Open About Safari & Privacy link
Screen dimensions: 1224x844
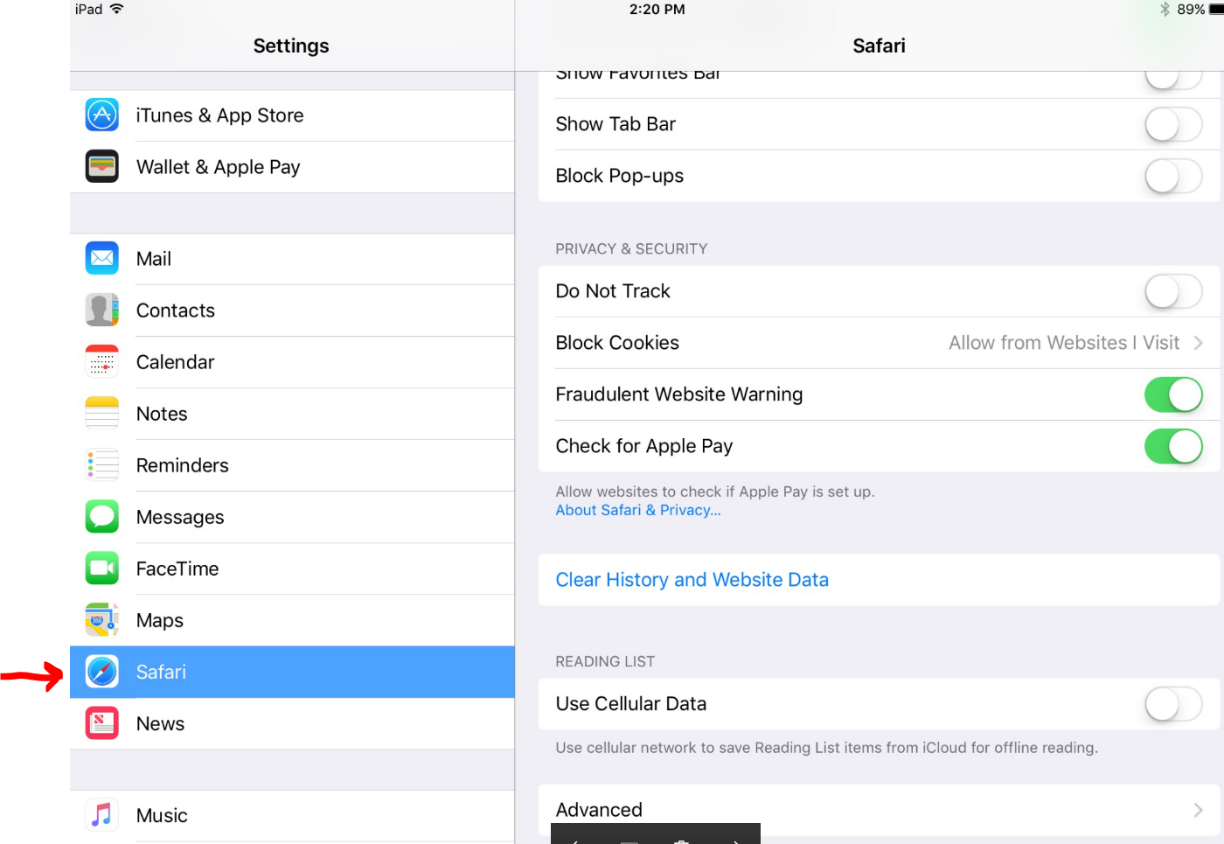[x=638, y=511]
